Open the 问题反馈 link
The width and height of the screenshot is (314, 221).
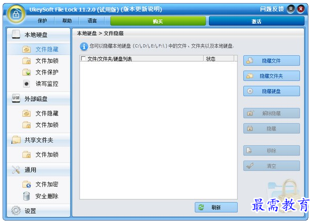click(272, 9)
